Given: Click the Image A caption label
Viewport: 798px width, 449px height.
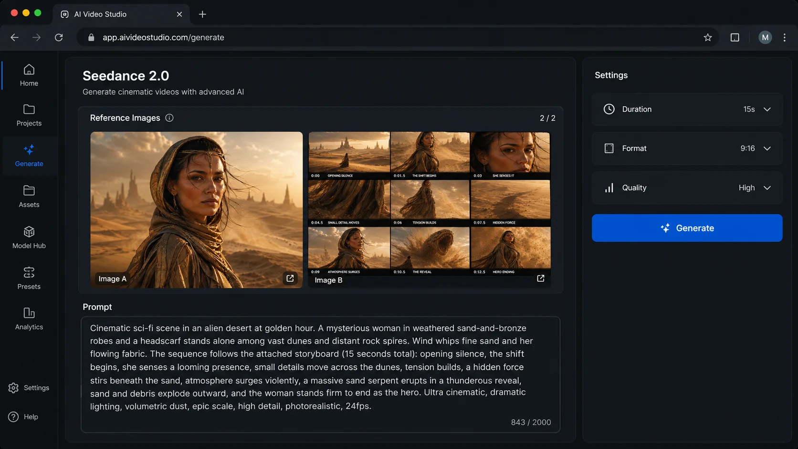Looking at the screenshot, I should click(112, 279).
